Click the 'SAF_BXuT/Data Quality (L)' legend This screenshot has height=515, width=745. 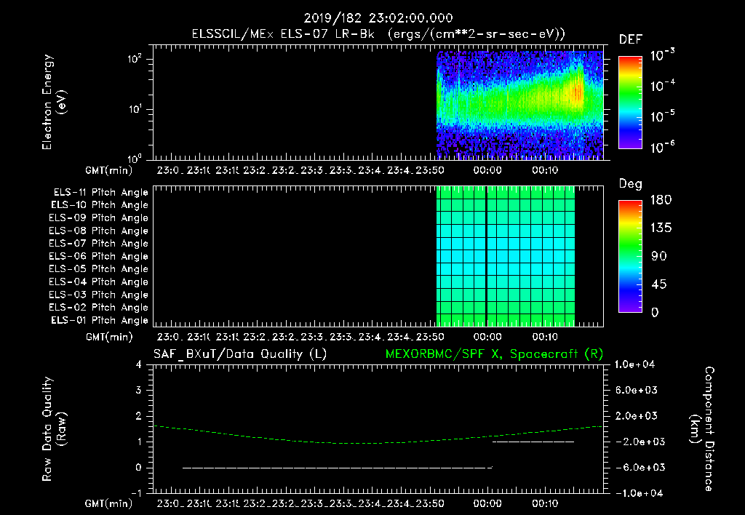(x=240, y=354)
